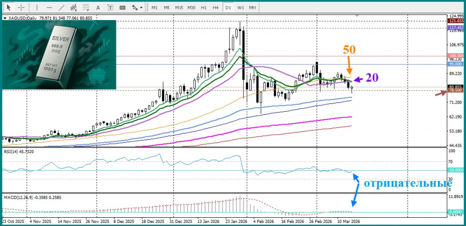466x226 pixels.
Task: Choose the Trendline drawing tool
Action: tap(62, 7)
